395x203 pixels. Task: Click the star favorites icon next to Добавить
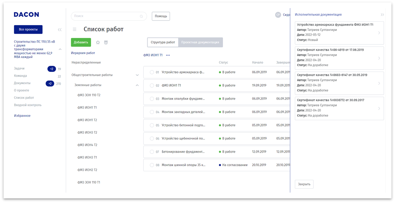coord(98,43)
